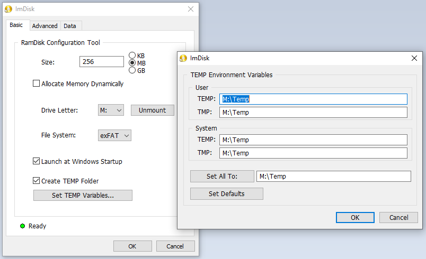Viewport: 426px width, 259px height.
Task: Click the ImDisk disc icon in the configuration window title bar
Action: pyautogui.click(x=8, y=9)
